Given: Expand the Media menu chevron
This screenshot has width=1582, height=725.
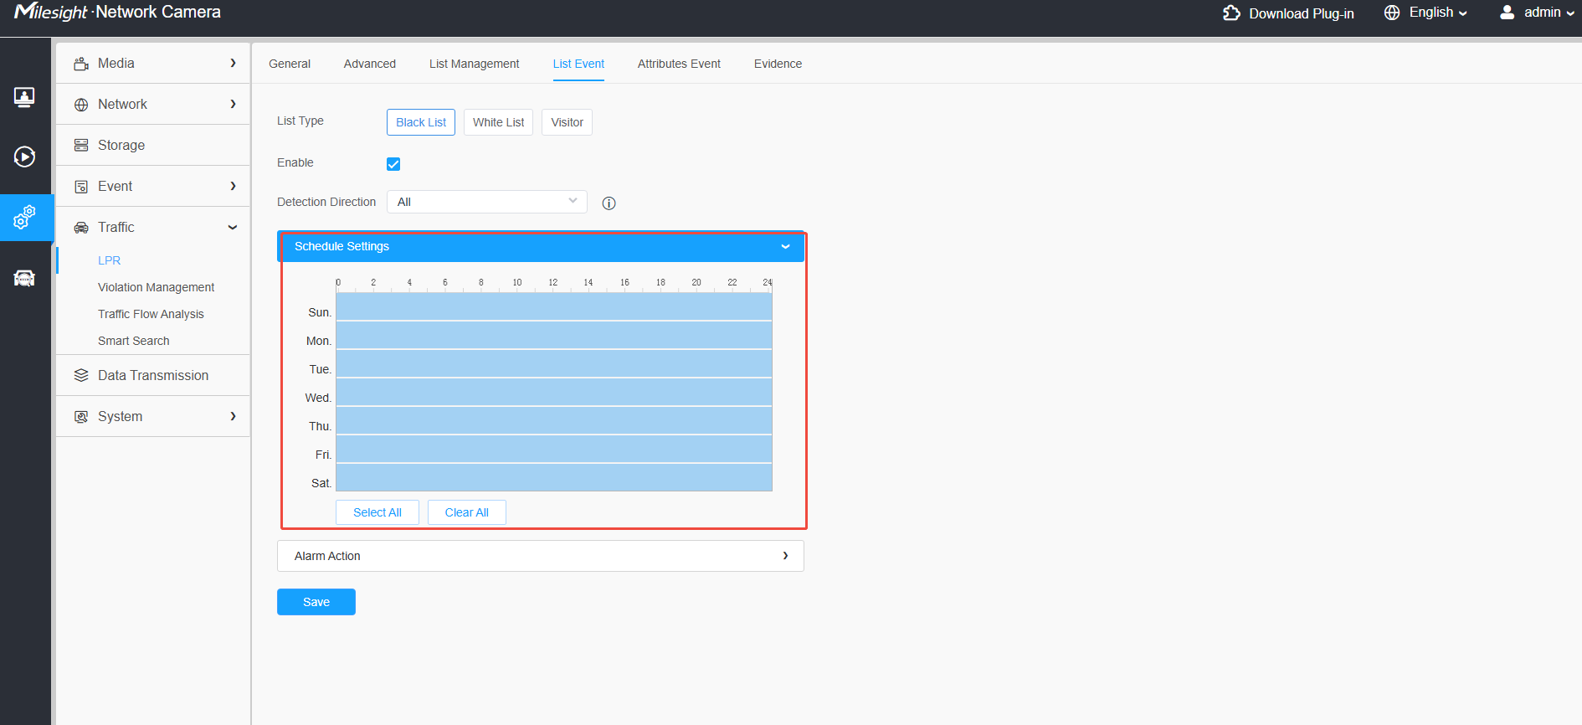Looking at the screenshot, I should pyautogui.click(x=233, y=63).
